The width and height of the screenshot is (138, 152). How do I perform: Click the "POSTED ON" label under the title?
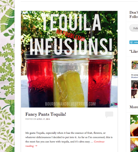point(31,119)
